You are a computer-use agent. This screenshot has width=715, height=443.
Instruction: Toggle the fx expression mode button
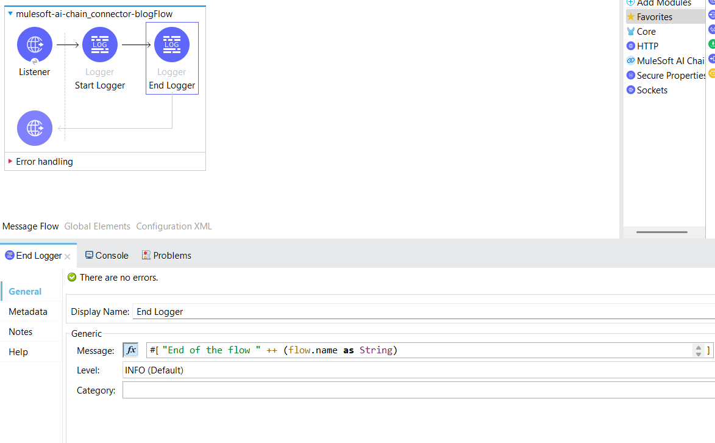tap(131, 350)
